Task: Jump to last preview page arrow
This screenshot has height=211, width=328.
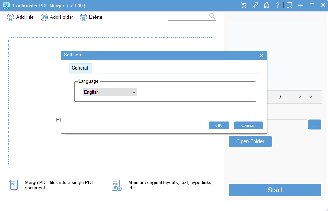Action: coord(311,96)
